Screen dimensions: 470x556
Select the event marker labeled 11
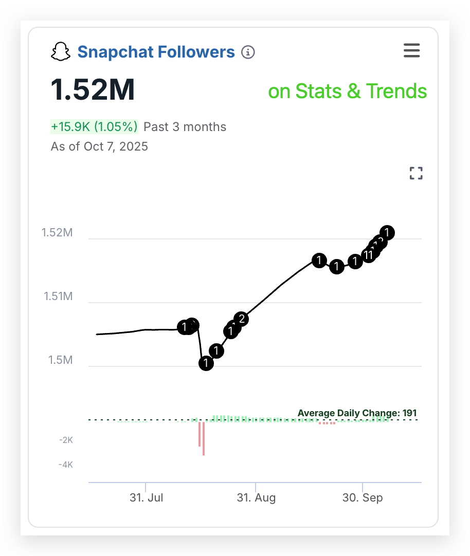pyautogui.click(x=368, y=255)
